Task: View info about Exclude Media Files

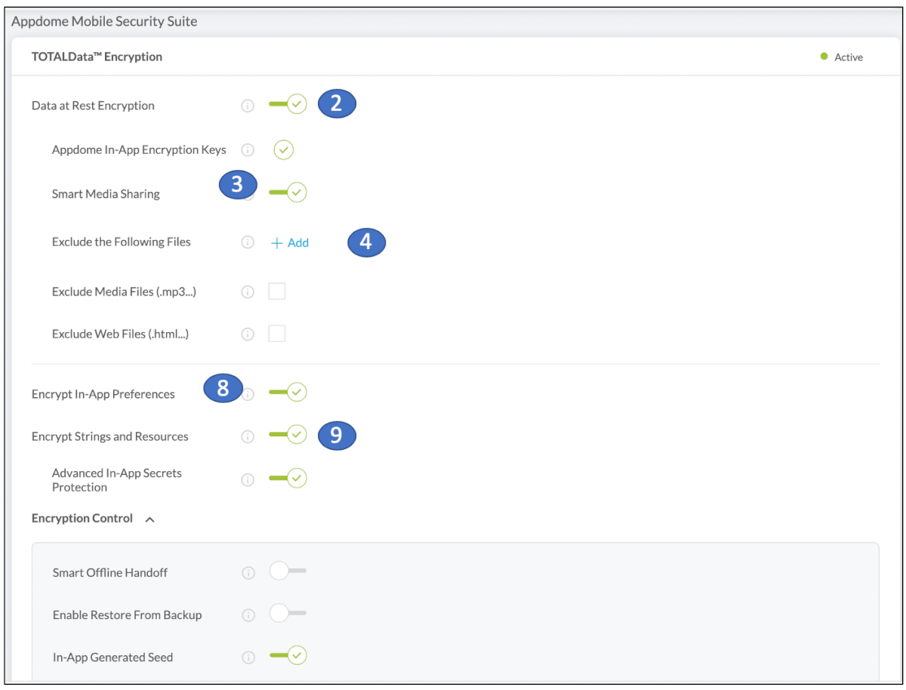Action: (x=248, y=291)
